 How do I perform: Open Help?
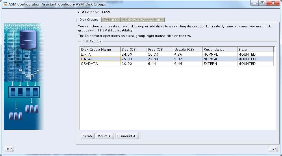(9, 149)
